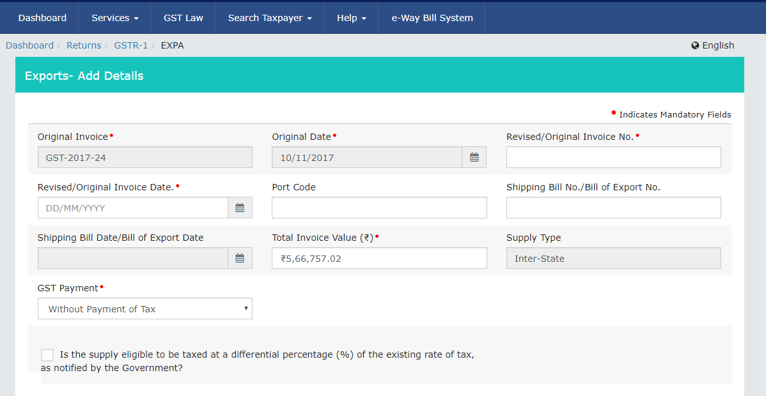
Task: Expand the GST Payment dropdown
Action: tap(145, 308)
